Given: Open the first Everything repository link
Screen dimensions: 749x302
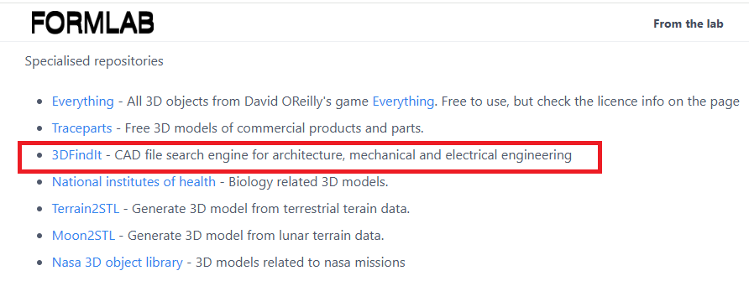Looking at the screenshot, I should click(x=82, y=102).
